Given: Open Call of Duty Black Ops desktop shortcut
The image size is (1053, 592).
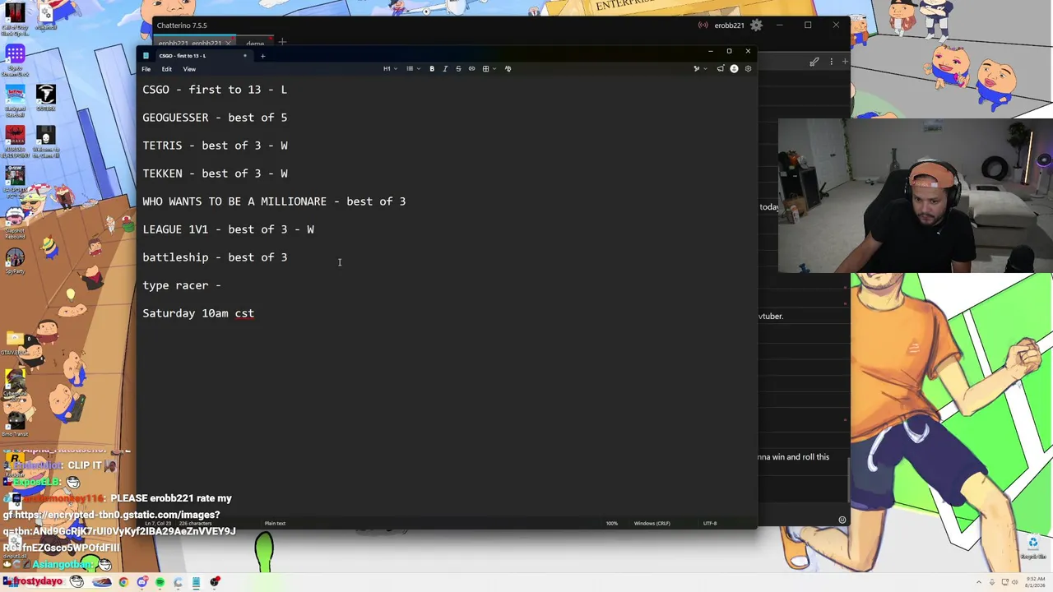Looking at the screenshot, I should pyautogui.click(x=15, y=21).
